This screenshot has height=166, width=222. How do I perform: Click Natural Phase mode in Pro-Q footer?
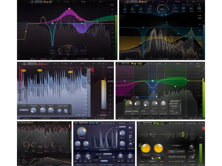pyautogui.click(x=43, y=59)
